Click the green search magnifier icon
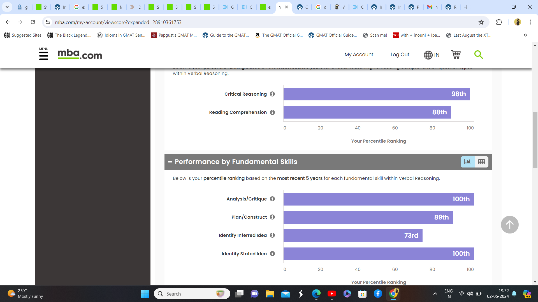538x302 pixels. (478, 55)
